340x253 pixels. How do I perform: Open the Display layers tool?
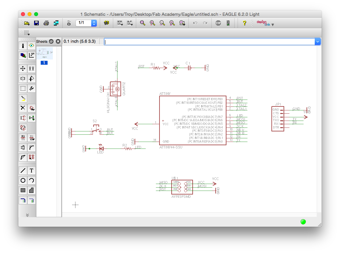pos(23,56)
